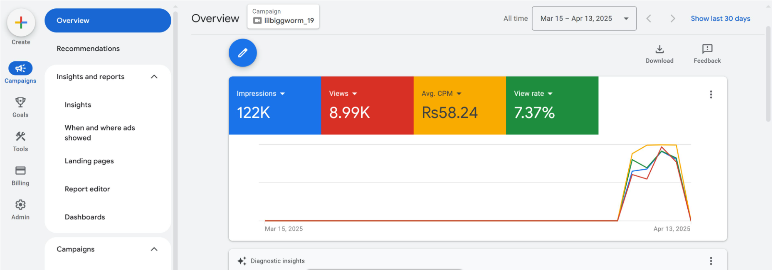Click the Create plus icon
The image size is (773, 270).
click(21, 23)
